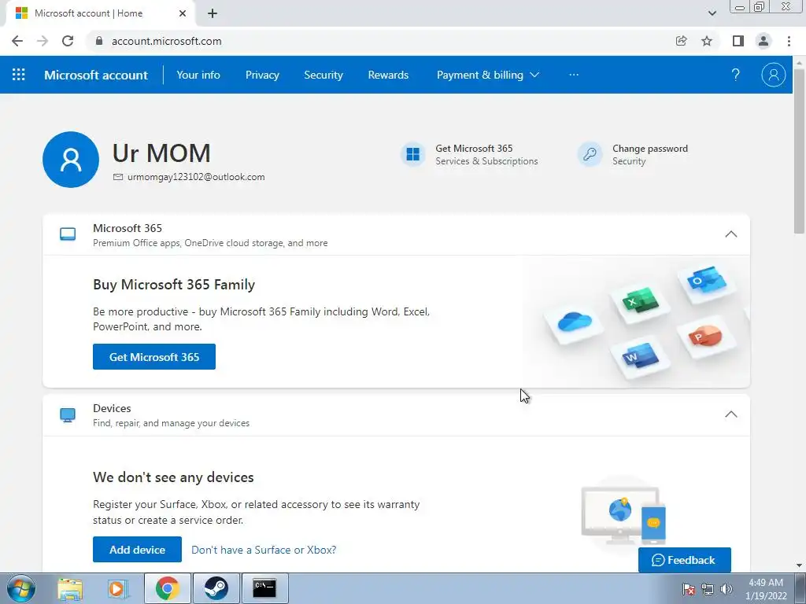Screen dimensions: 806x604
Task: Open the Rewards tab
Action: 388,75
